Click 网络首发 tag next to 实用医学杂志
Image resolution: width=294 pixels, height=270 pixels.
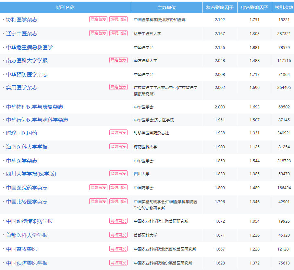(118, 87)
